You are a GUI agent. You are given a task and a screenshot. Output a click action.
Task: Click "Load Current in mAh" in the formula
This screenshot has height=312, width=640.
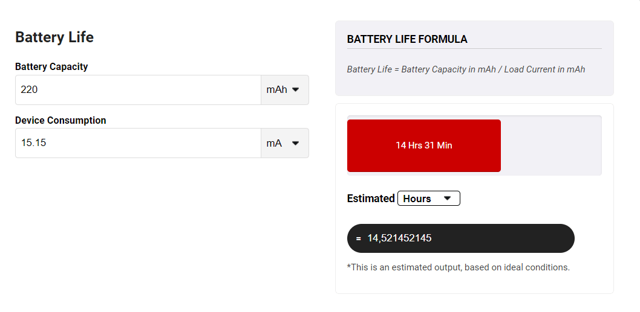point(544,69)
